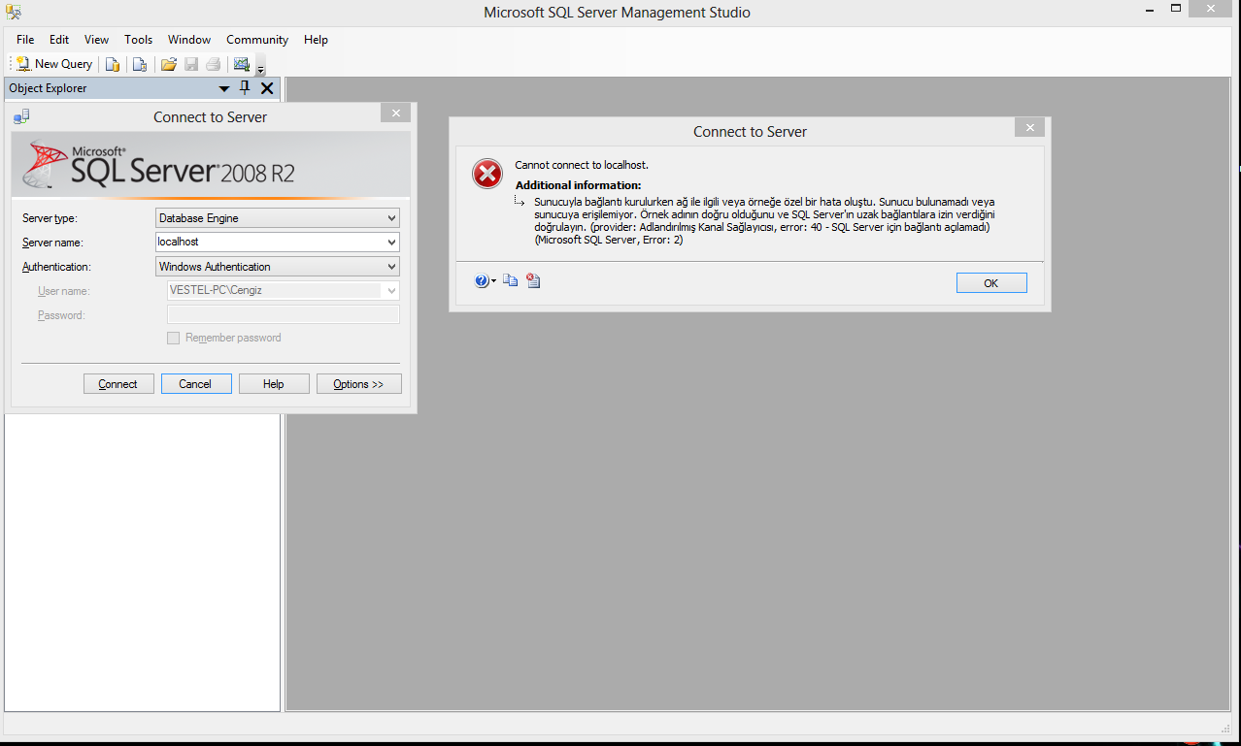Toggle the Remember password checkbox
Screen dimensions: 1241x746
coord(174,338)
